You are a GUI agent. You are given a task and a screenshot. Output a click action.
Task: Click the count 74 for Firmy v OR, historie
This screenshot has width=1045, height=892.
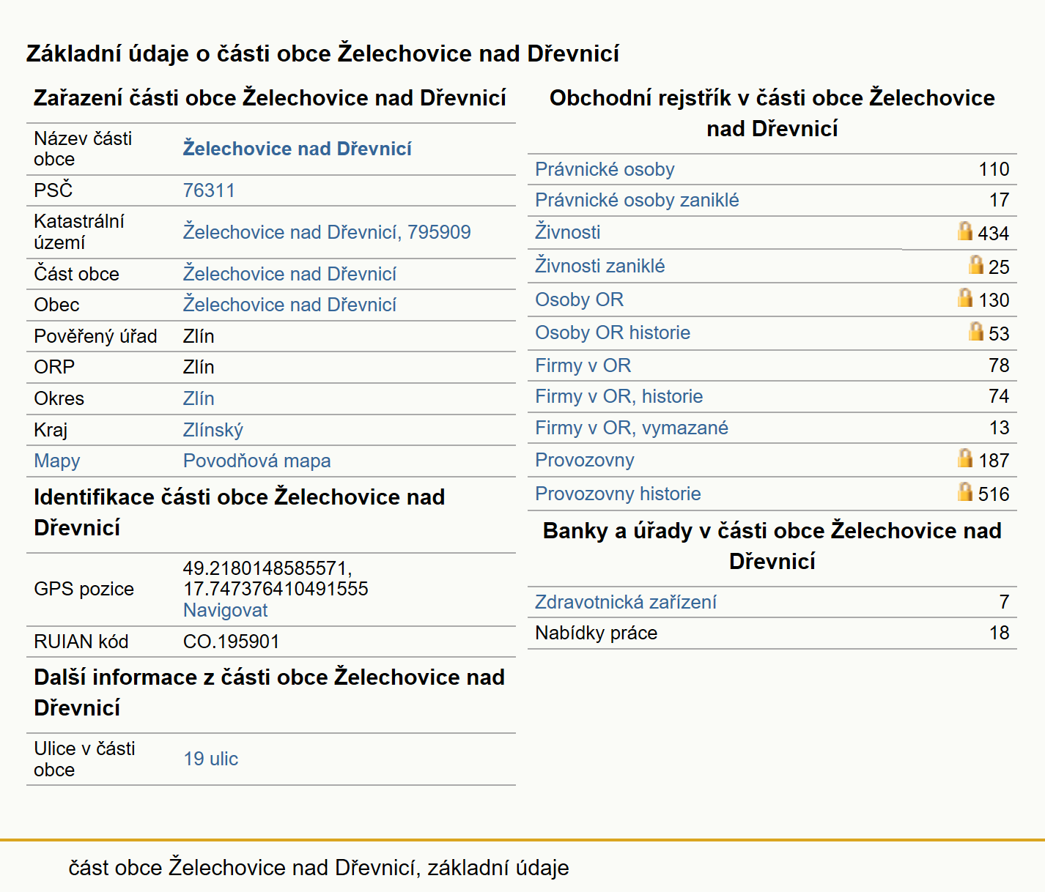(x=999, y=396)
